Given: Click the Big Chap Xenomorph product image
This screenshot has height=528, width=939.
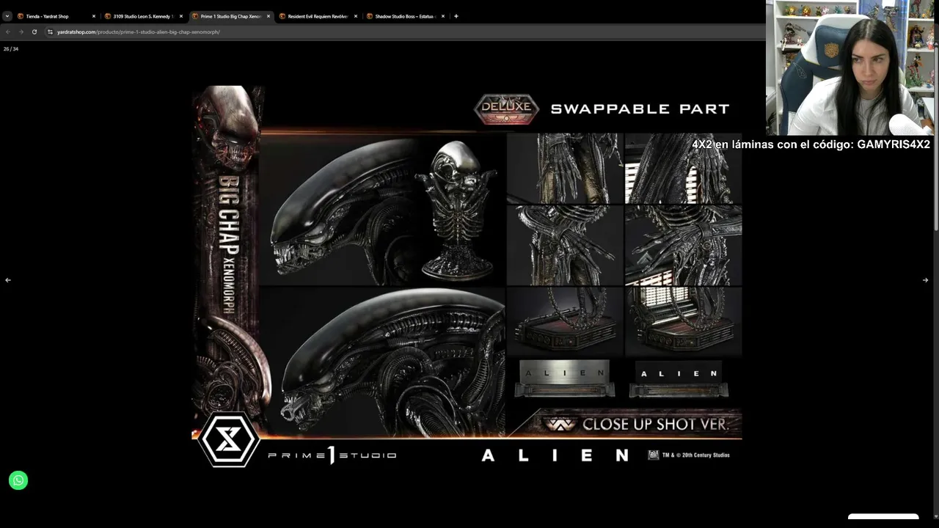Looking at the screenshot, I should pos(467,278).
